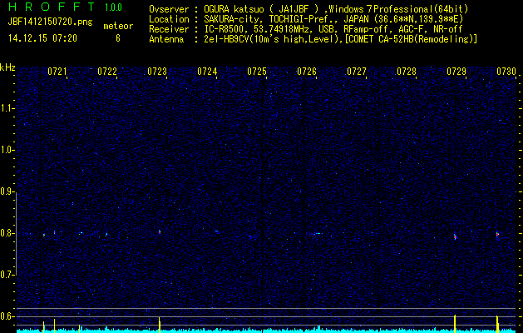Click the timestamp 14.12.15 07:20

coord(42,38)
